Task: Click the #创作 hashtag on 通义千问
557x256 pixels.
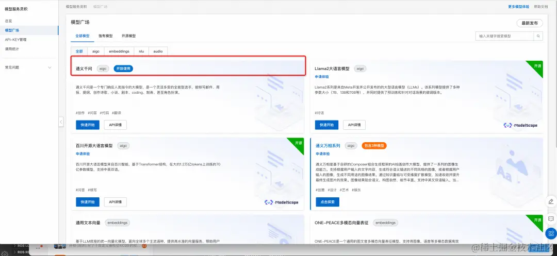Action: click(x=80, y=113)
